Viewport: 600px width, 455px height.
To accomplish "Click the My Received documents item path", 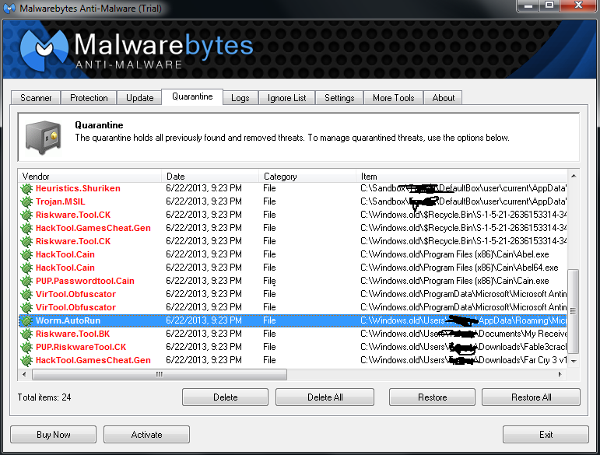I will [x=463, y=334].
